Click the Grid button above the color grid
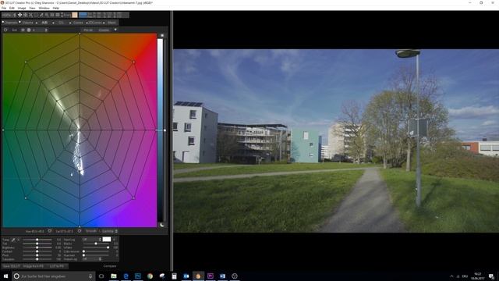This screenshot has height=281, width=499. (x=14, y=30)
